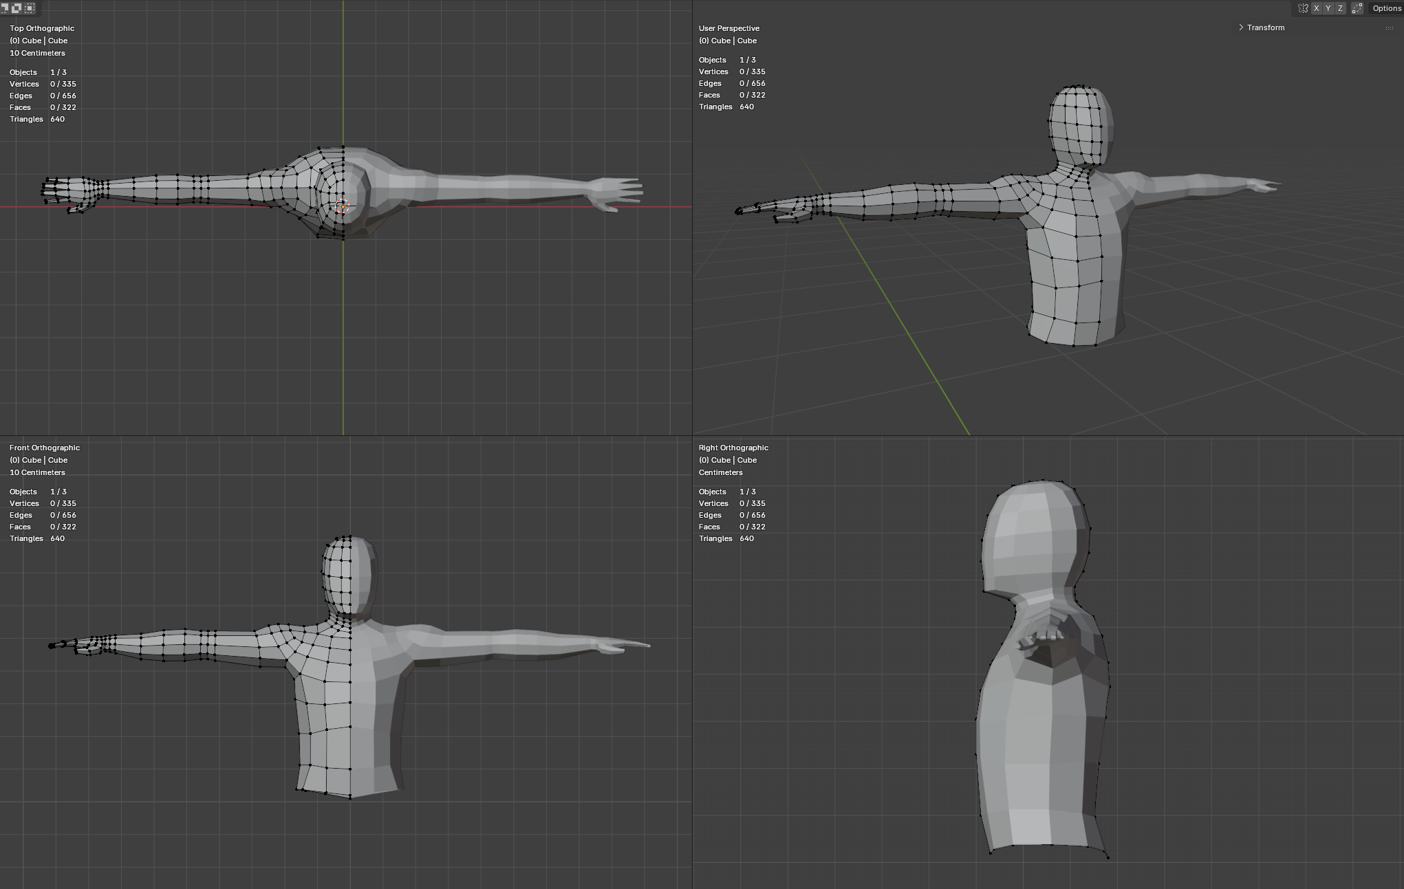Click the "User Perspective" view label
1404x889 pixels.
[728, 28]
